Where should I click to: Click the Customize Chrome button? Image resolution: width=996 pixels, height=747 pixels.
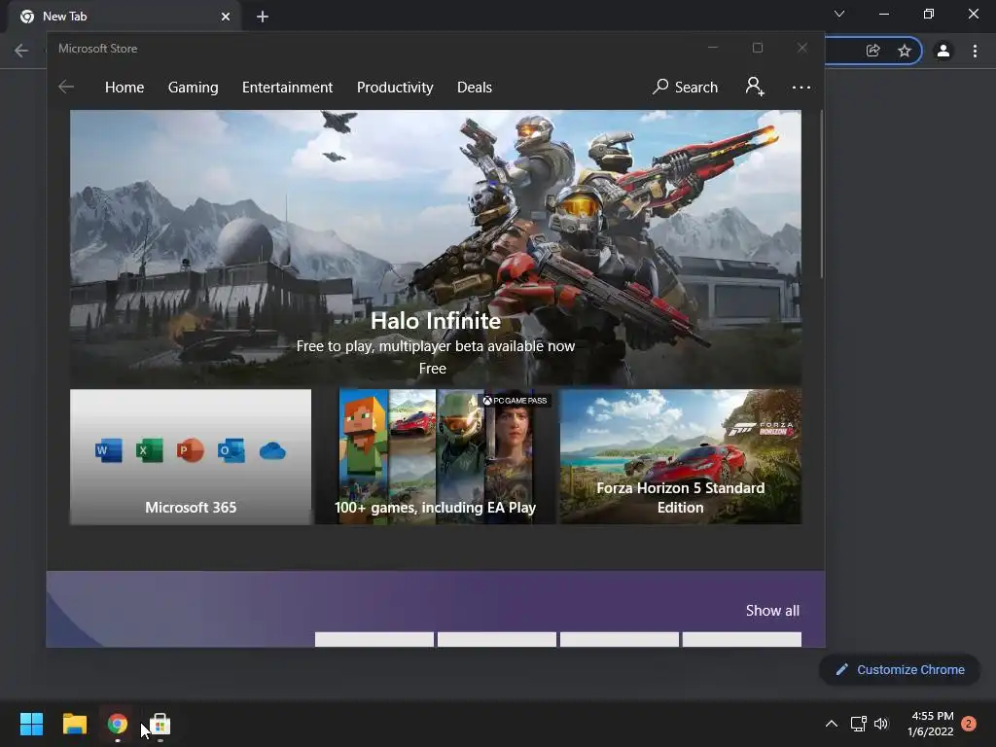[x=900, y=669]
